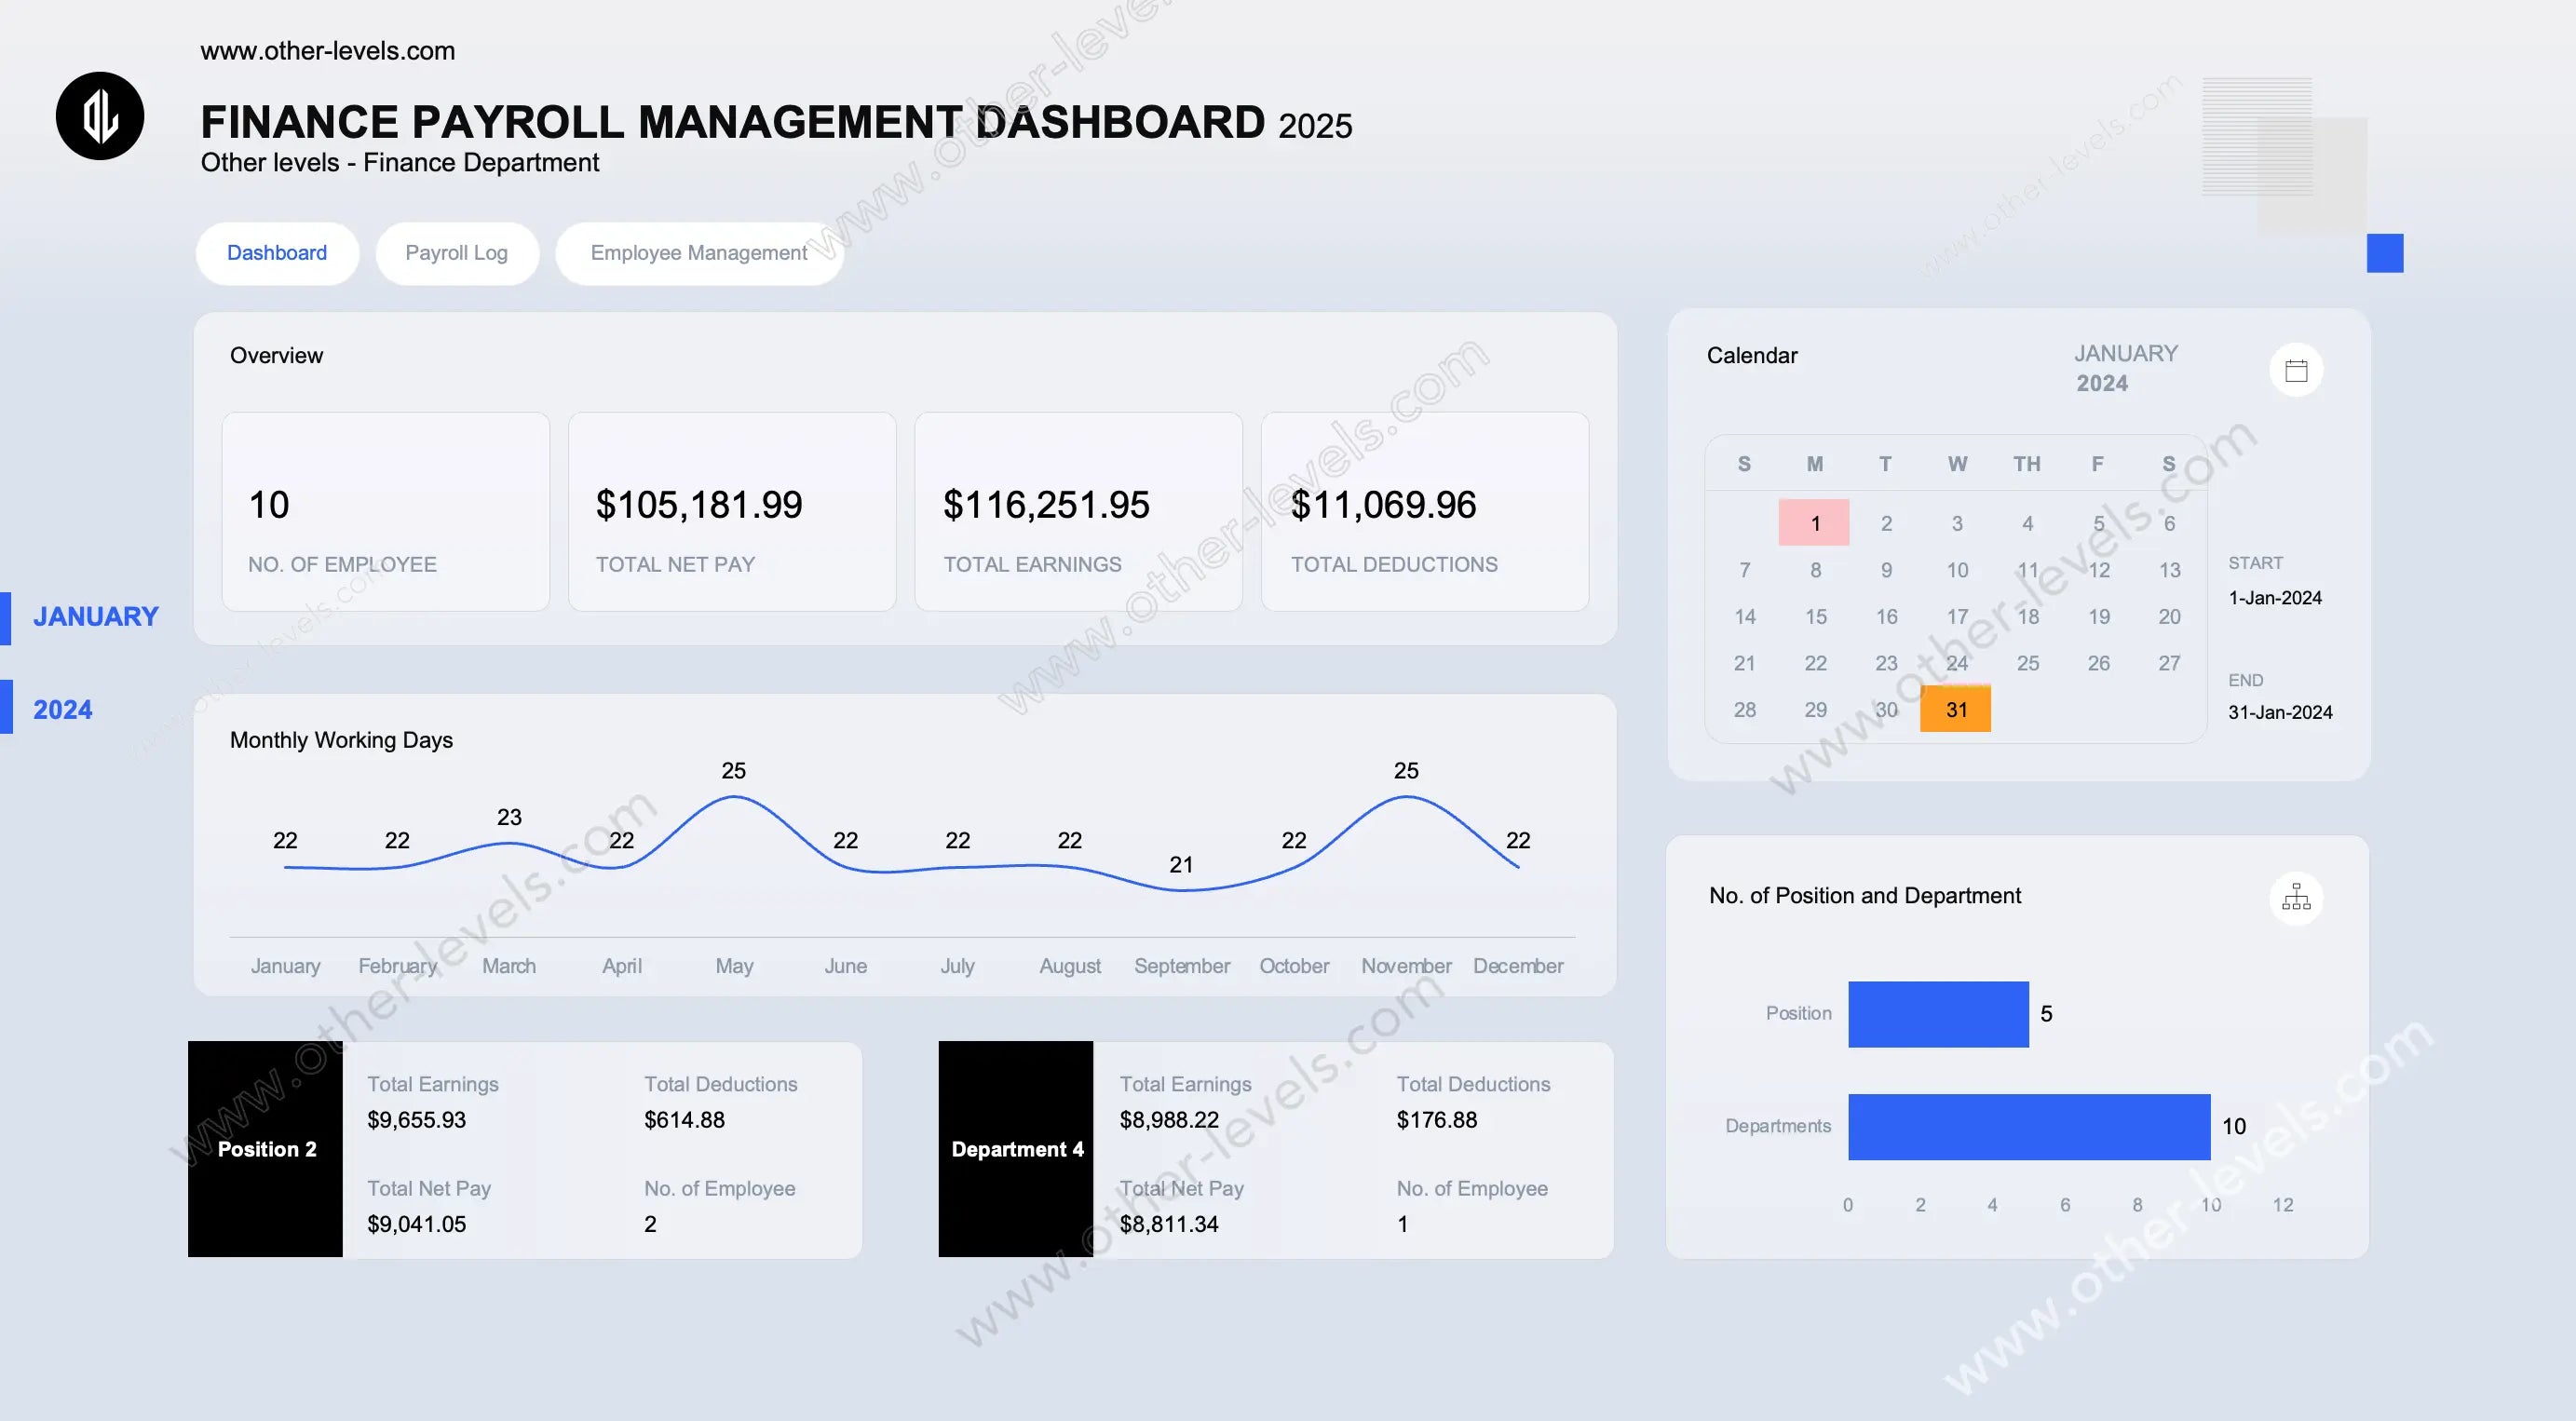2576x1421 pixels.
Task: Click the Total Net Pay card
Action: click(x=731, y=512)
